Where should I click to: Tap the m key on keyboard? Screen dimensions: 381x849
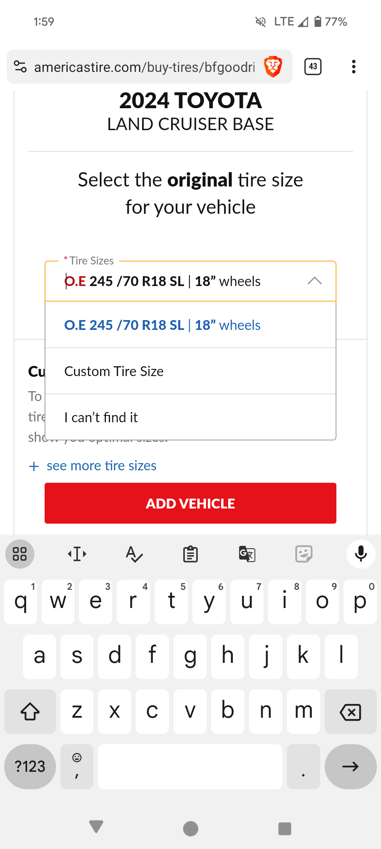(x=304, y=712)
